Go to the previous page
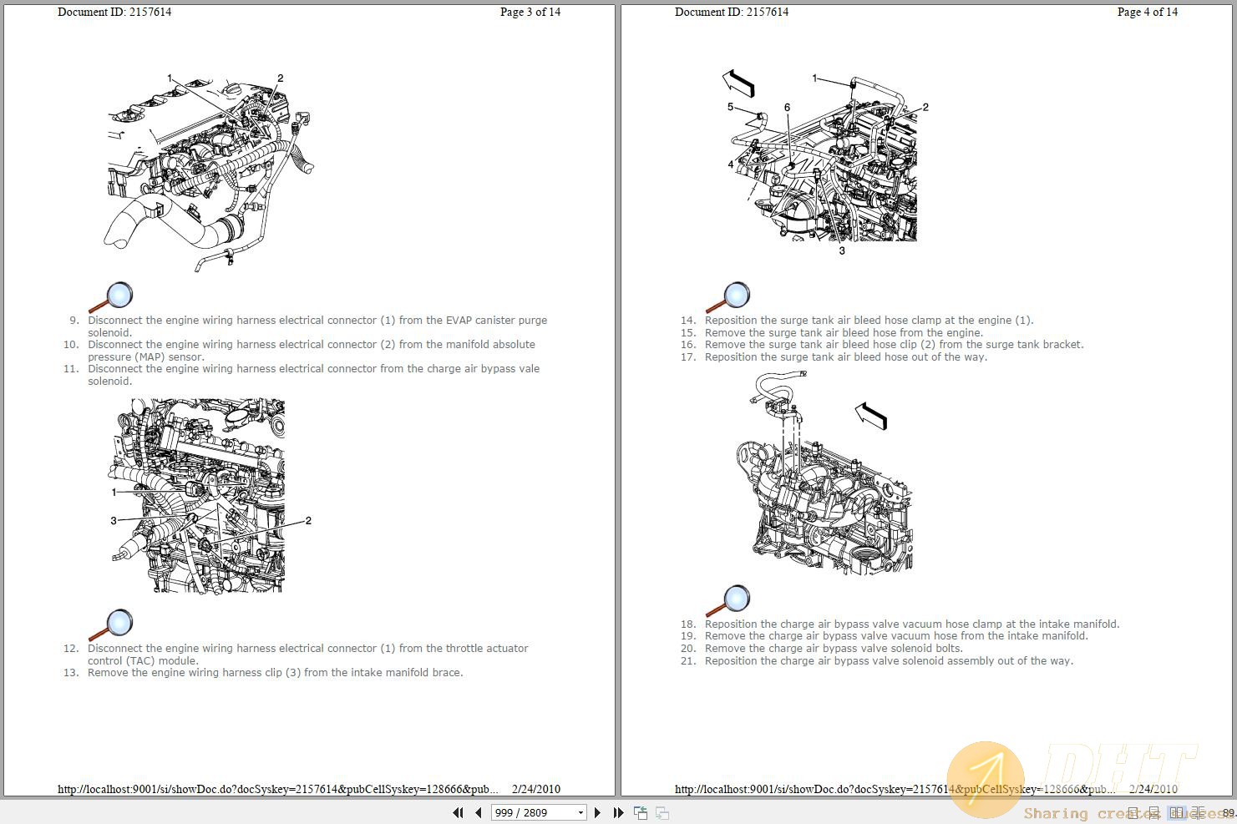 (x=479, y=812)
